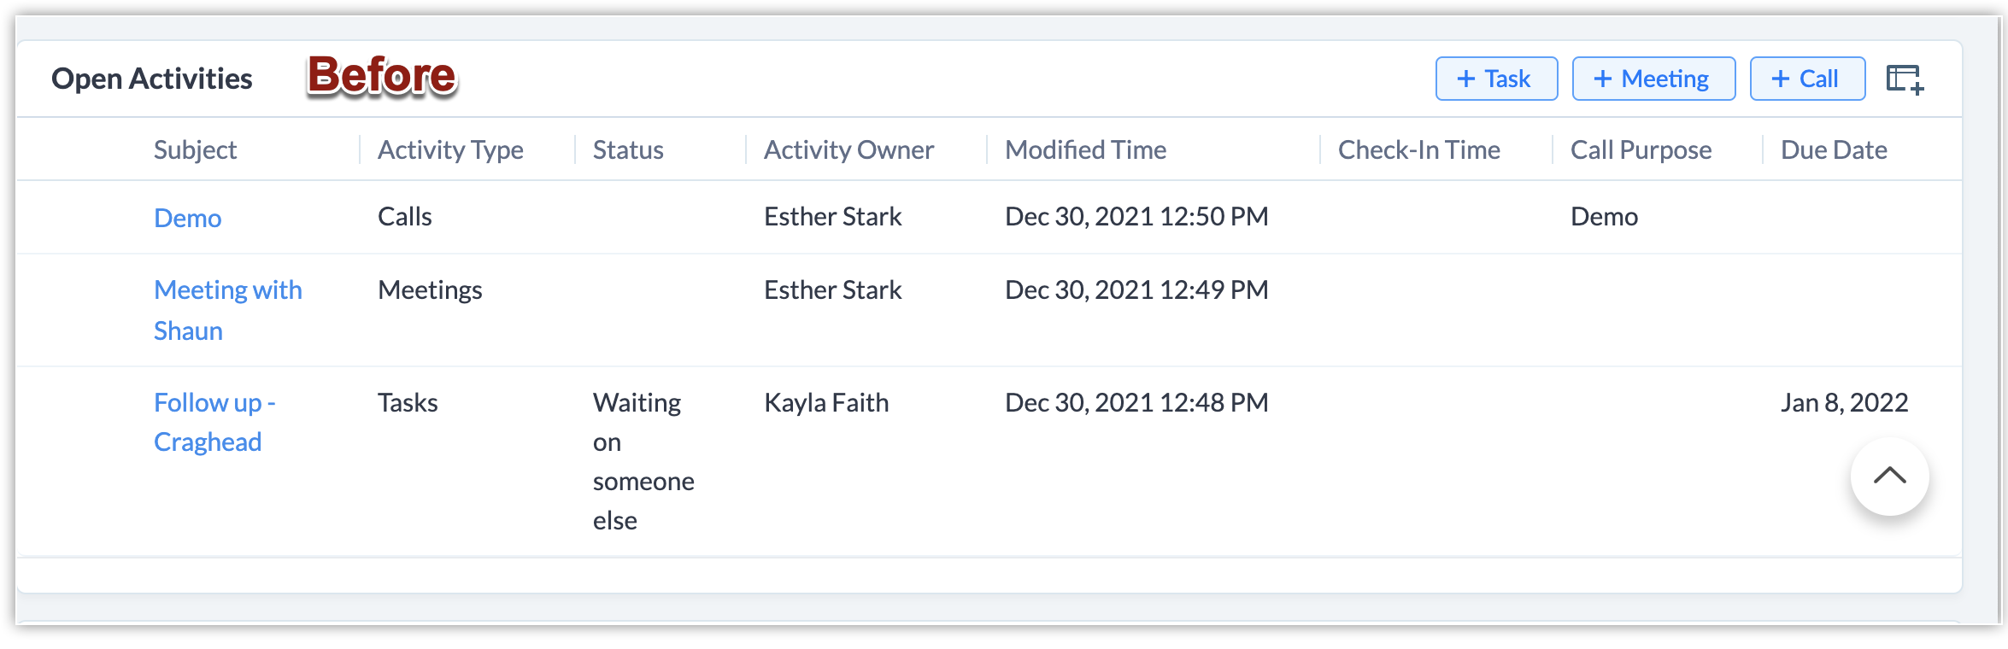Image resolution: width=2008 pixels, height=649 pixels.
Task: Click the Status column header
Action: pyautogui.click(x=628, y=149)
